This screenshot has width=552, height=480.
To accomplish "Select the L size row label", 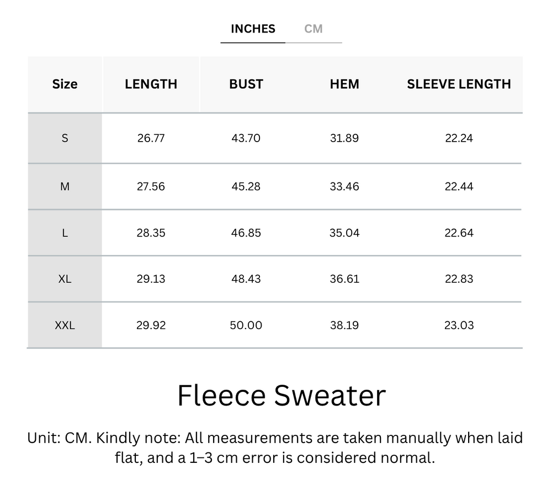I will 65,233.
